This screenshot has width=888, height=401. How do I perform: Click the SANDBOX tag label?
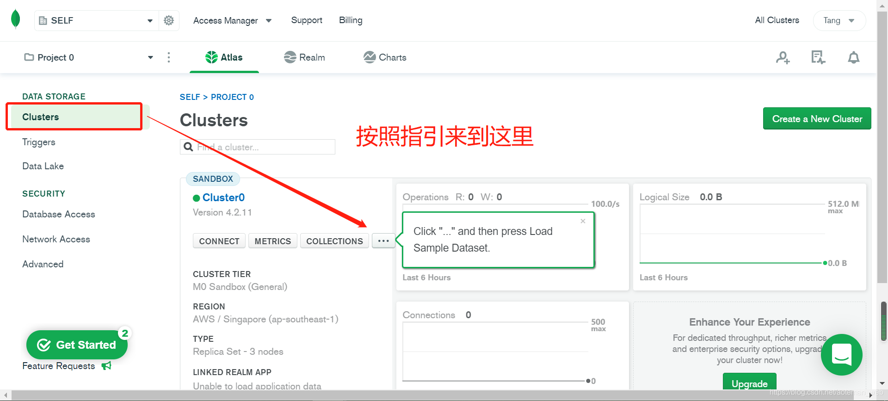click(213, 179)
